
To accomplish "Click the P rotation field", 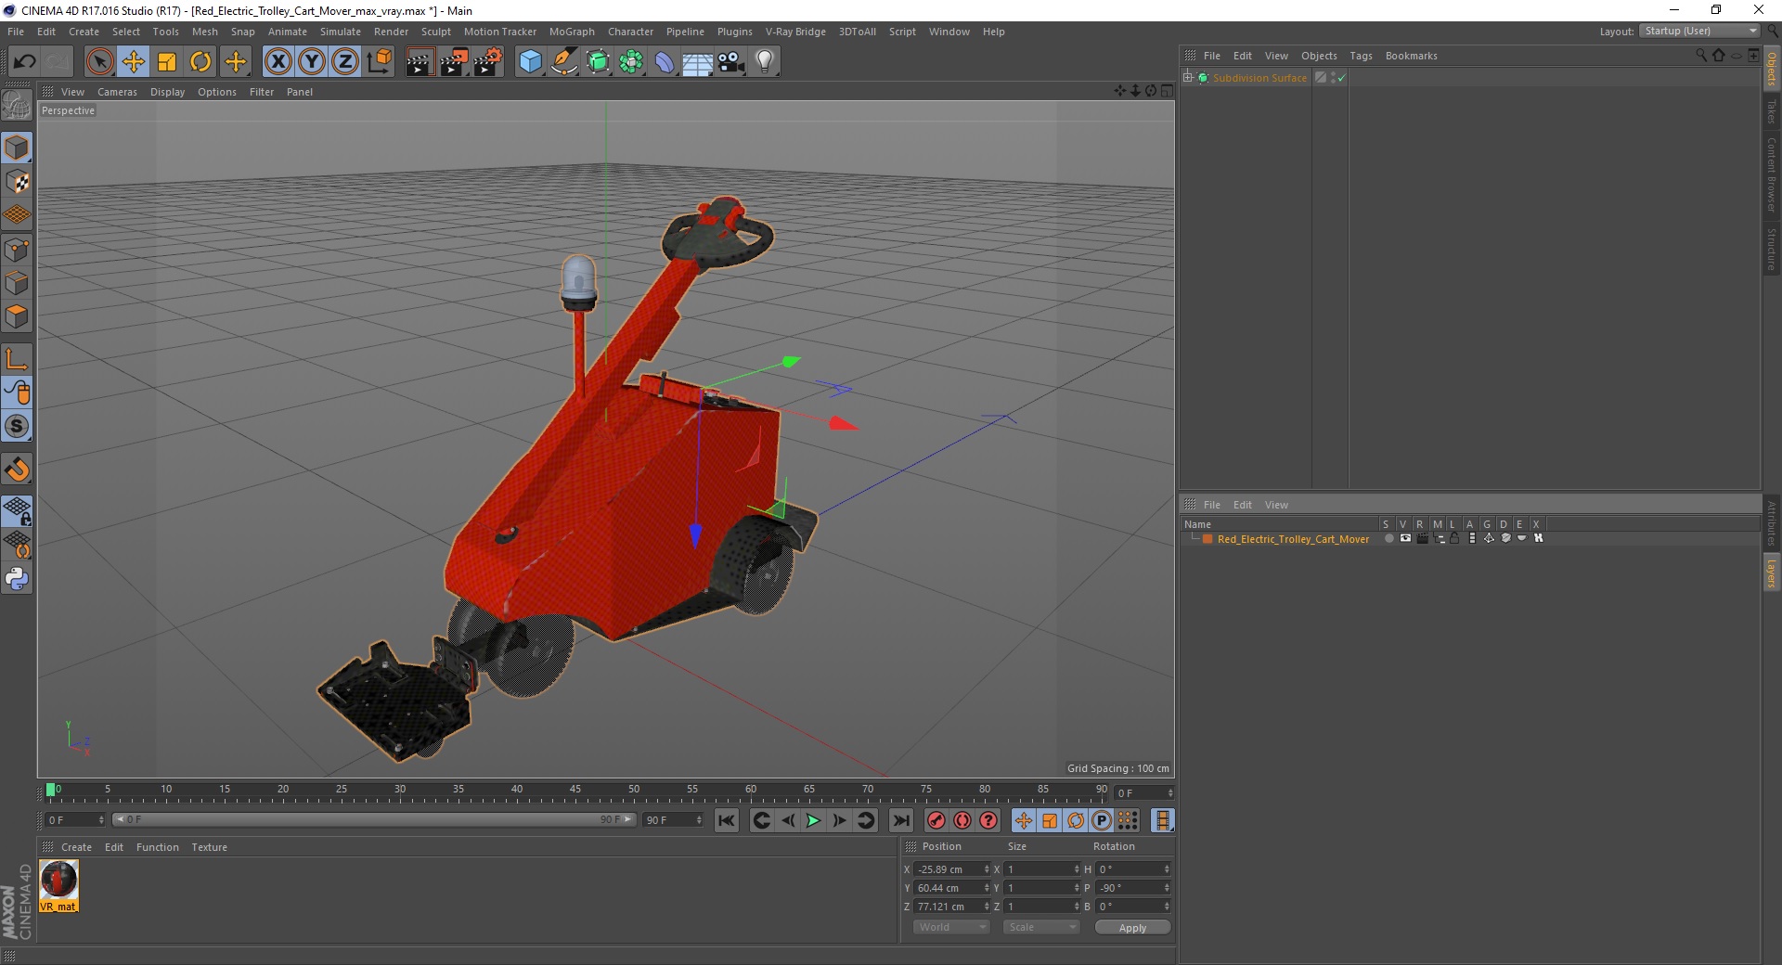I will coord(1129,888).
